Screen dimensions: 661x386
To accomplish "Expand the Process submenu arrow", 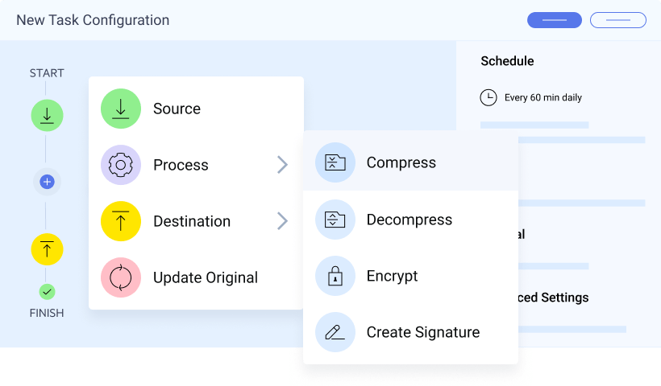I will [x=282, y=165].
